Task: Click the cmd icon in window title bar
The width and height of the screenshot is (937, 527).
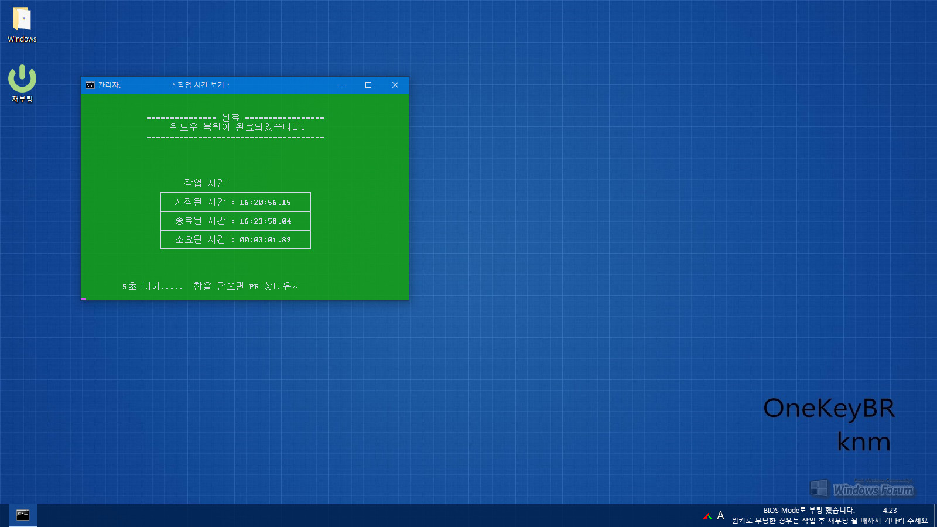Action: 90,85
